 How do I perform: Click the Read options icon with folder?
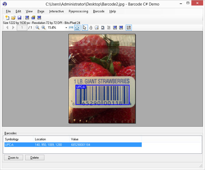point(33,17)
